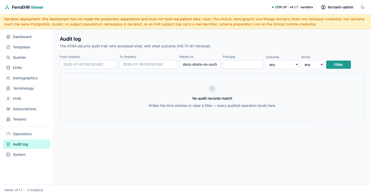This screenshot has height=195, width=371.
Task: Click the Terminology book icon
Action: [8, 88]
